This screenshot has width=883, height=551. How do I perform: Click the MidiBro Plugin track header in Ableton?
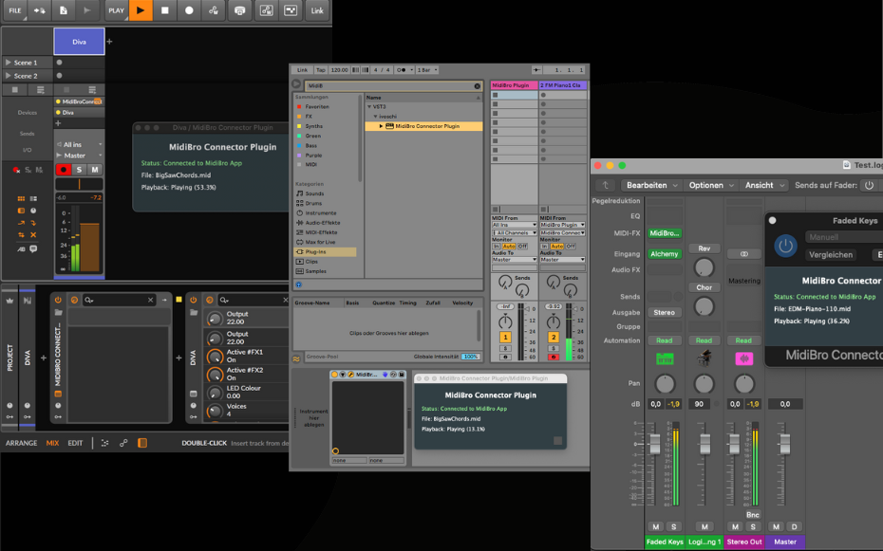click(515, 85)
